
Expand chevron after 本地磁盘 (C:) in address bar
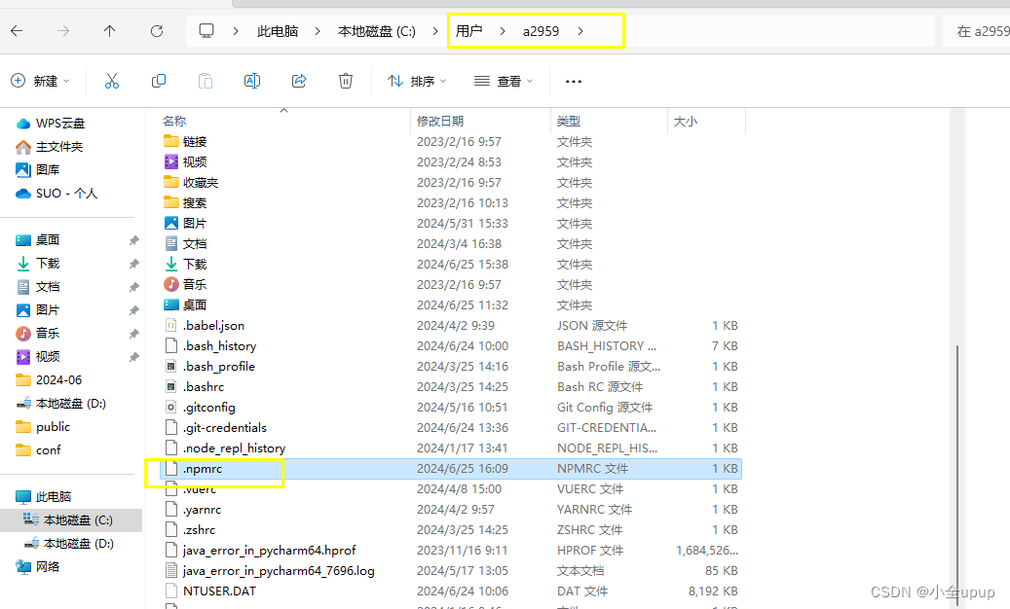[435, 31]
